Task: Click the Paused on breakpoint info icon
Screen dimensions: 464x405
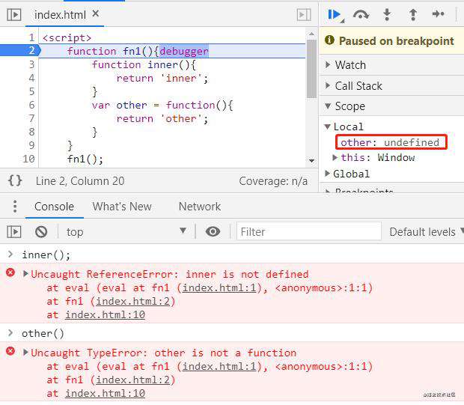Action: 329,40
